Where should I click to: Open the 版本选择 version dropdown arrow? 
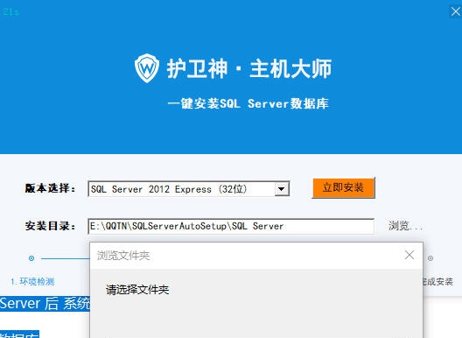(x=282, y=189)
